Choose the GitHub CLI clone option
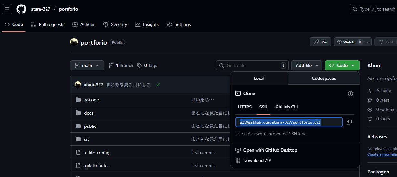The image size is (397, 177). [x=287, y=107]
